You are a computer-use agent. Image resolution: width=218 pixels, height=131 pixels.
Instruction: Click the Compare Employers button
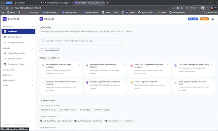(x=50, y=50)
